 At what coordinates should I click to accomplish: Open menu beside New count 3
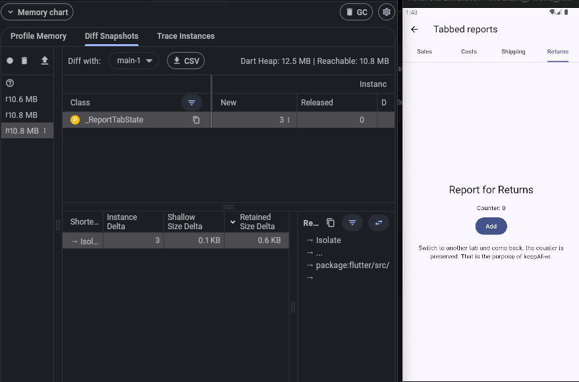pos(289,120)
